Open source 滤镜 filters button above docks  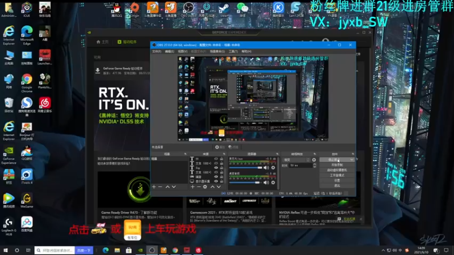click(233, 147)
